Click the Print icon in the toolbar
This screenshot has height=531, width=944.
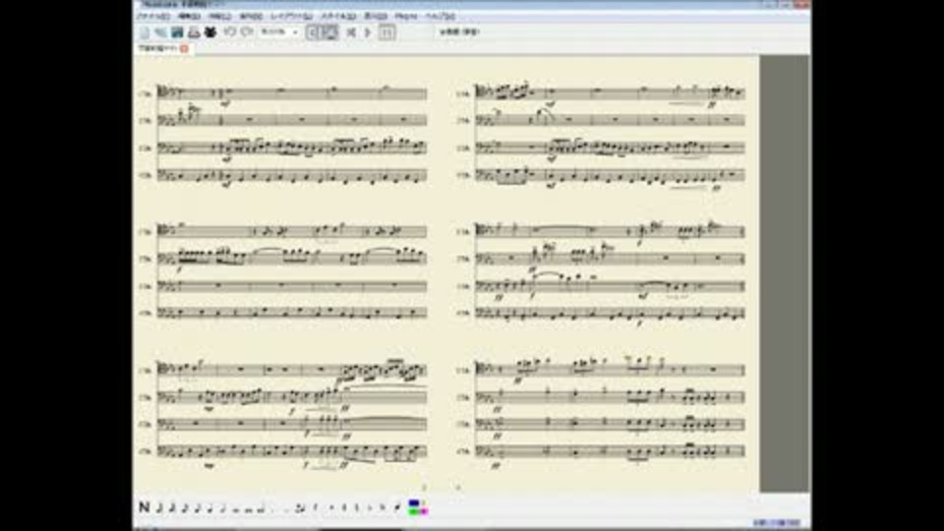point(194,31)
